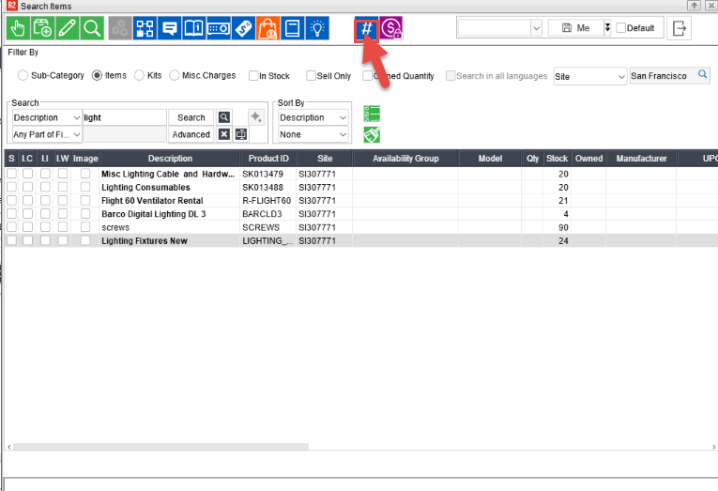The image size is (718, 491).
Task: Select the Flight 60 Ventilator Rental row
Action: click(x=360, y=201)
